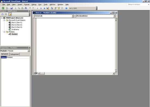Image resolution: width=150 pixels, height=107 pixels.
Task: Close the Properties - Module1 panel
Action: [x=29, y=48]
